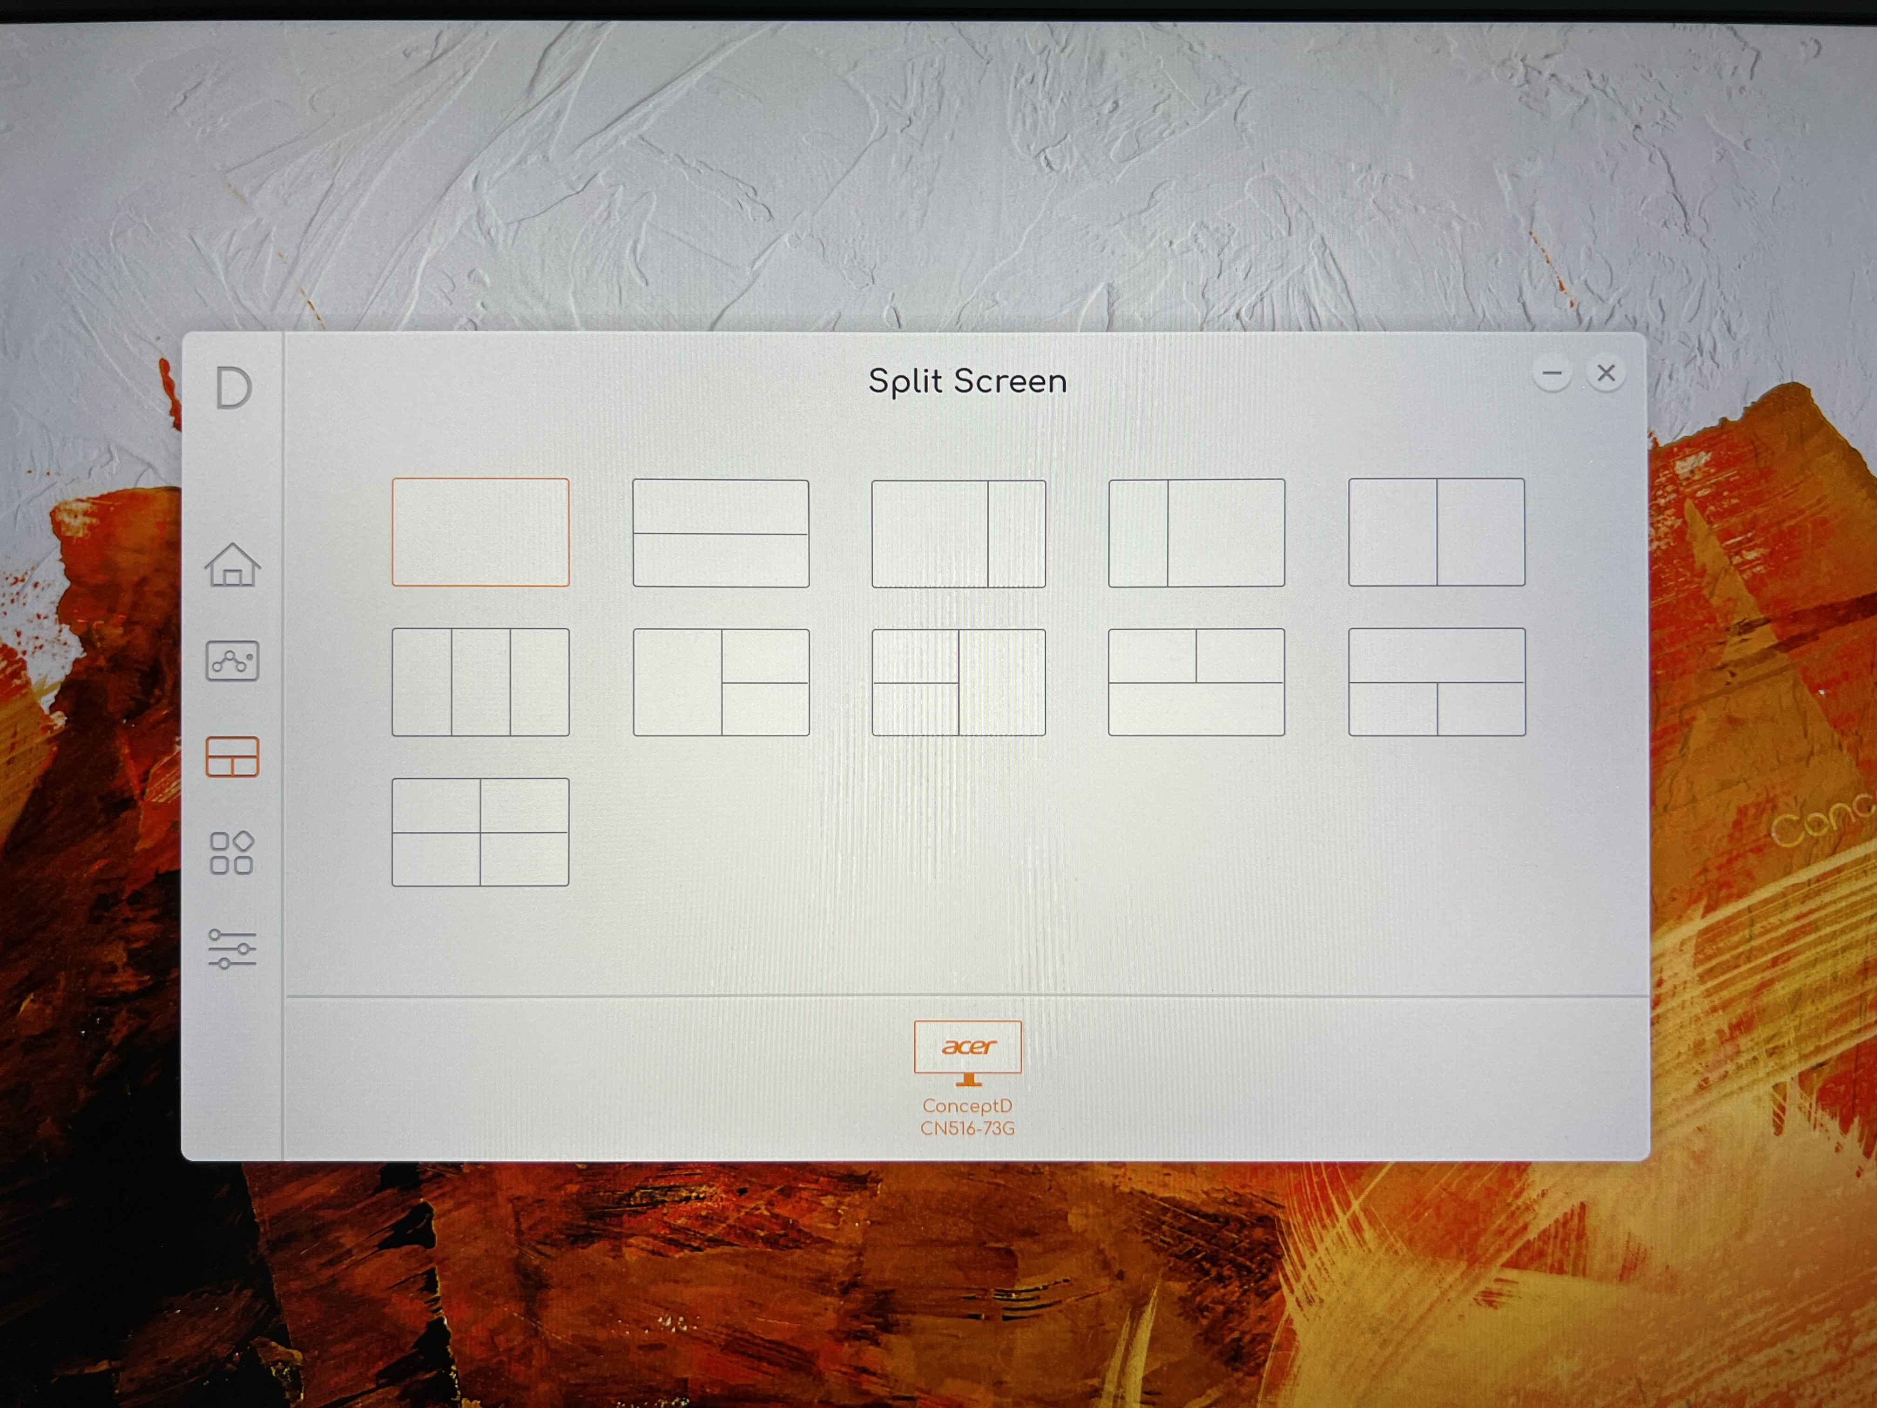Viewport: 1877px width, 1408px height.
Task: Select top pane over two bottom panes
Action: [1436, 683]
